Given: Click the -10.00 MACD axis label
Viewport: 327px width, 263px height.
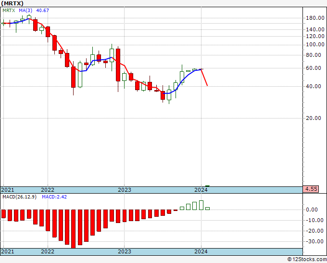Looking at the screenshot, I should point(315,220).
